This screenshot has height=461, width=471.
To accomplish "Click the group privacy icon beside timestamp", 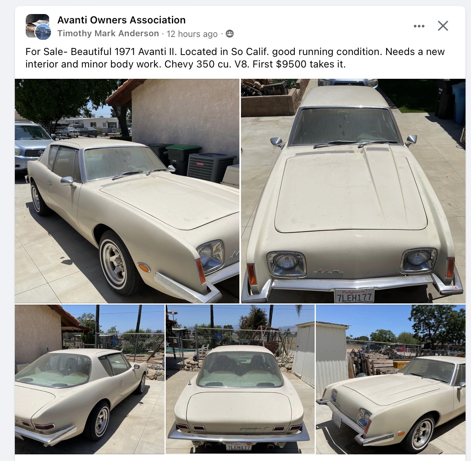I will (230, 34).
